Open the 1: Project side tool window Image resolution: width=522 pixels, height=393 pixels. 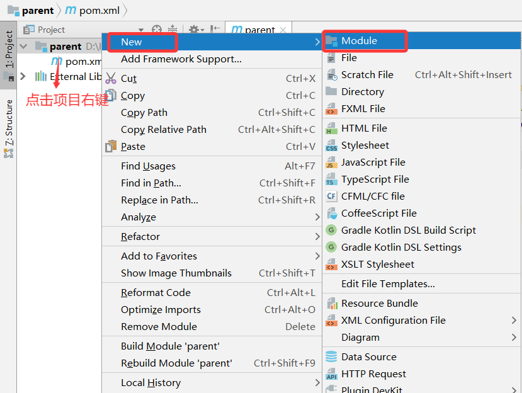9,55
